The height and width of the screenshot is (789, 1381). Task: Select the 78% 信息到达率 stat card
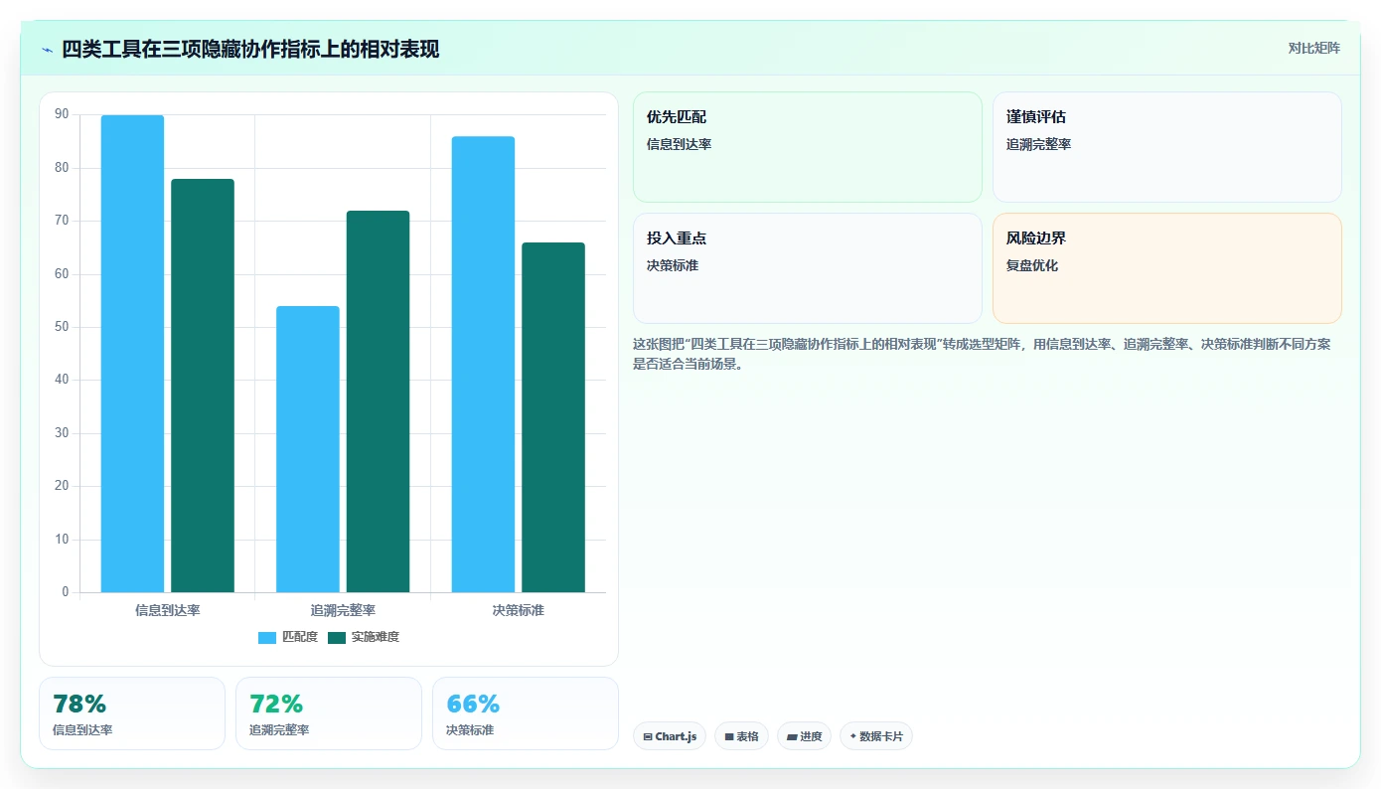[x=132, y=713]
